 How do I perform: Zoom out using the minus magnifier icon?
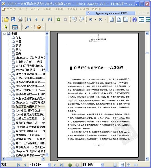coord(91,20)
